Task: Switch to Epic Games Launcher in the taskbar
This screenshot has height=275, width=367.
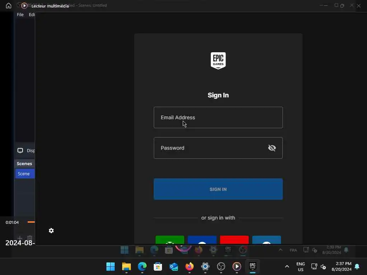Action: pos(253,266)
